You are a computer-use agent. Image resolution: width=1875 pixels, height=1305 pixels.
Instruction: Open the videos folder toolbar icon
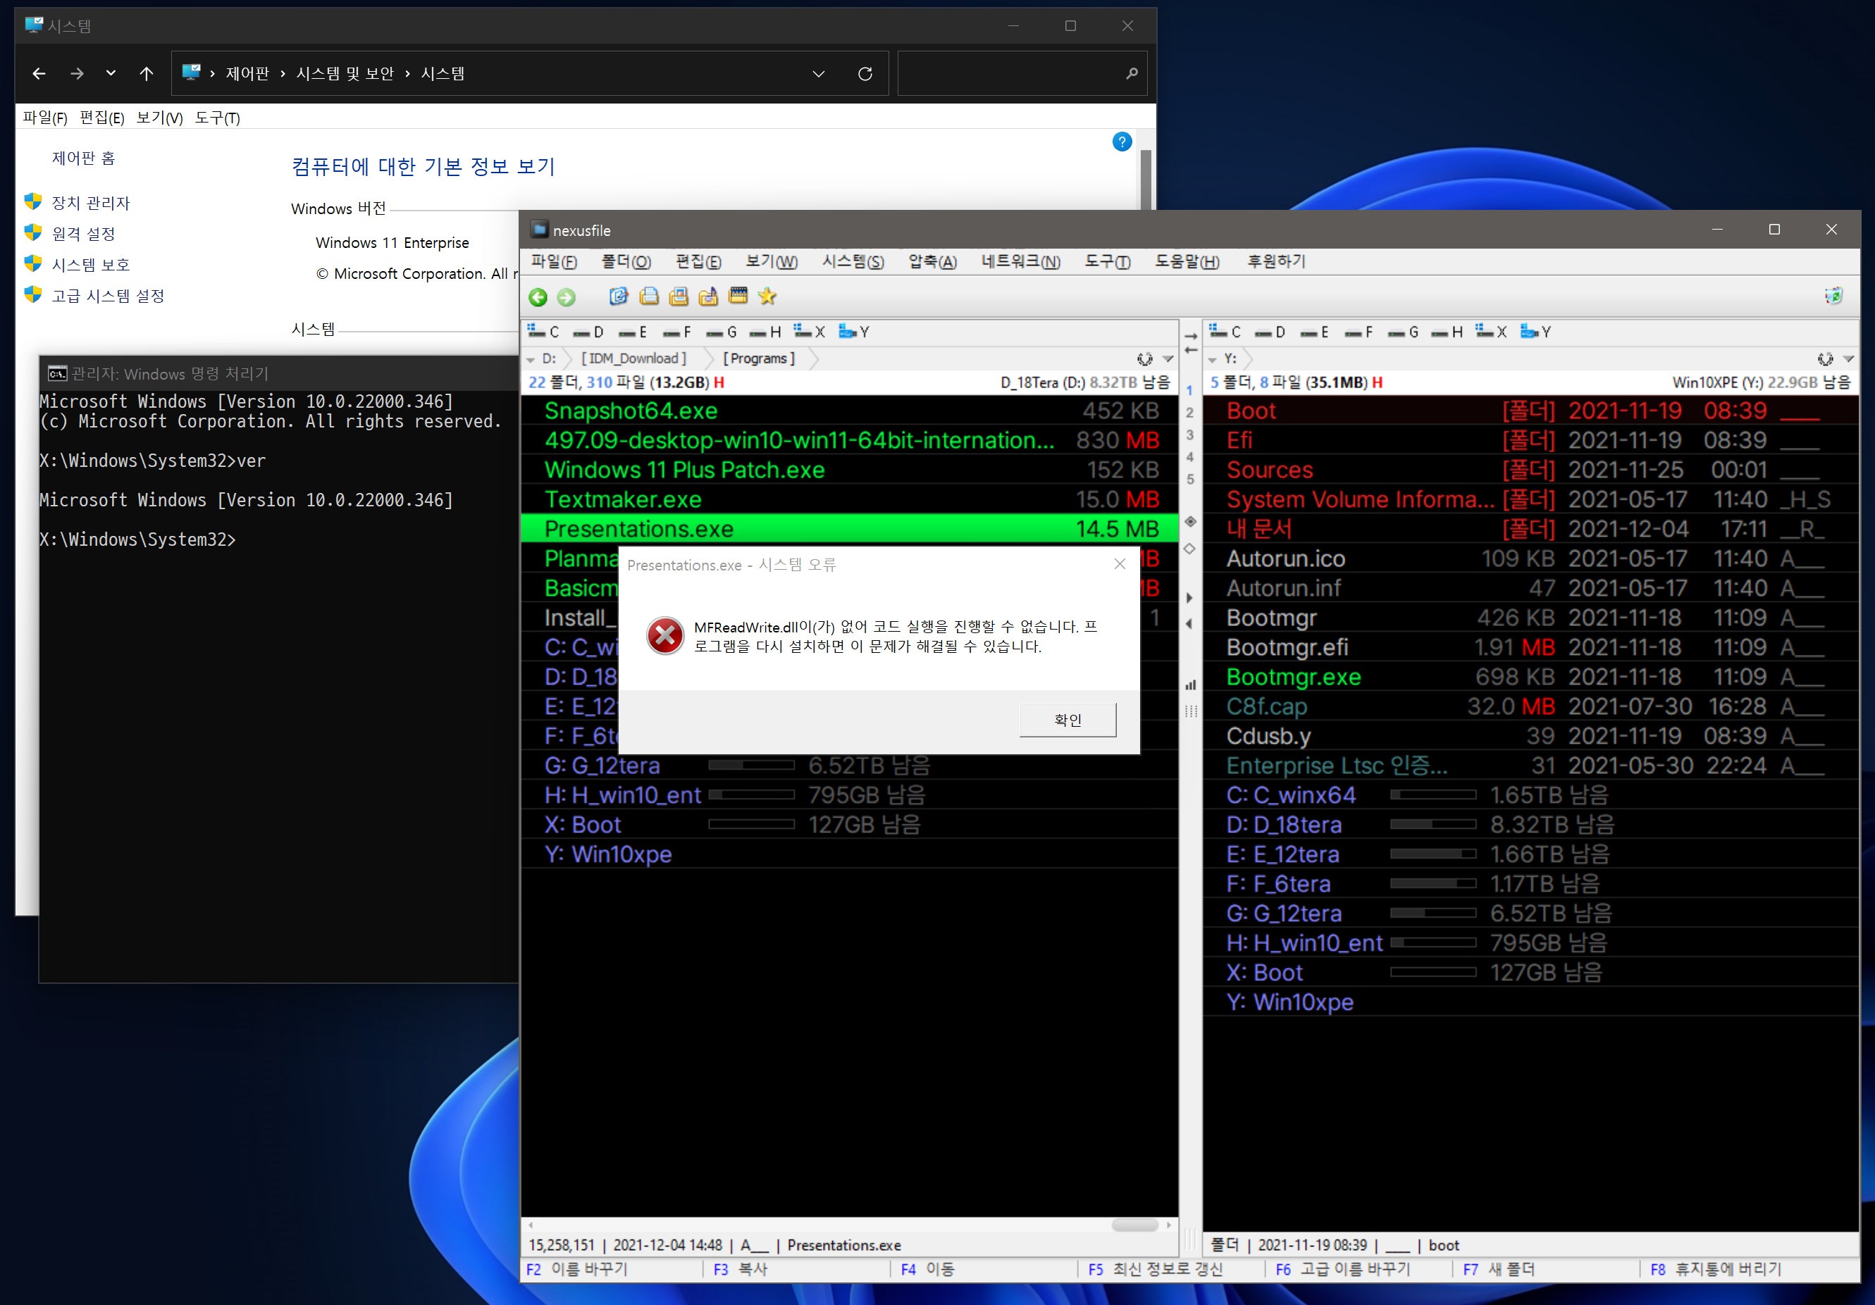[738, 296]
